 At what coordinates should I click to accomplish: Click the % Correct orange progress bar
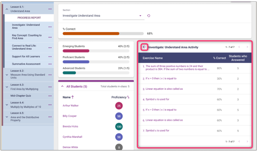click(x=91, y=34)
